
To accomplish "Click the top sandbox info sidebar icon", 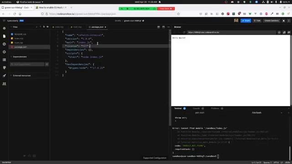I will coord(4,28).
